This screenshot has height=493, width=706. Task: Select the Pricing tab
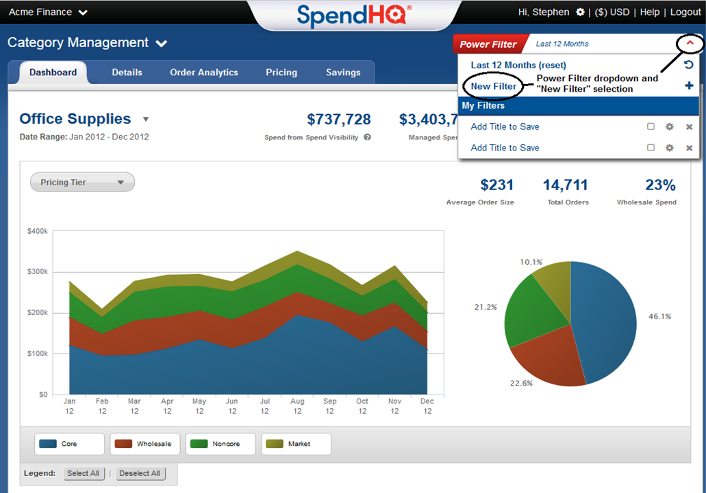281,72
